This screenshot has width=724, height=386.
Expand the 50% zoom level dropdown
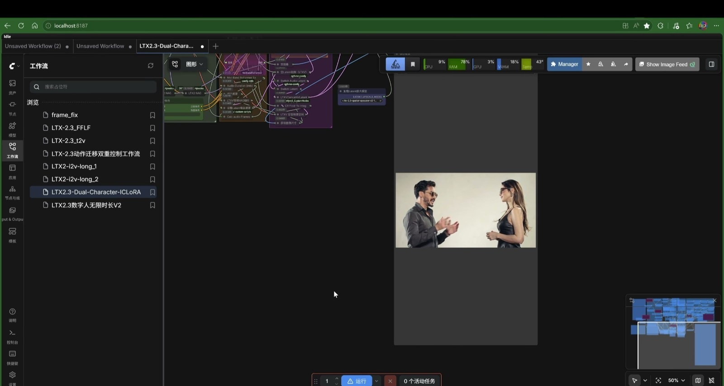676,381
